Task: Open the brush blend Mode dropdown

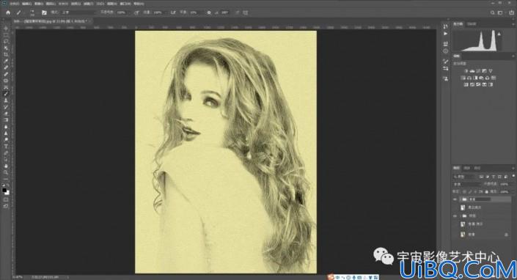Action: point(78,12)
